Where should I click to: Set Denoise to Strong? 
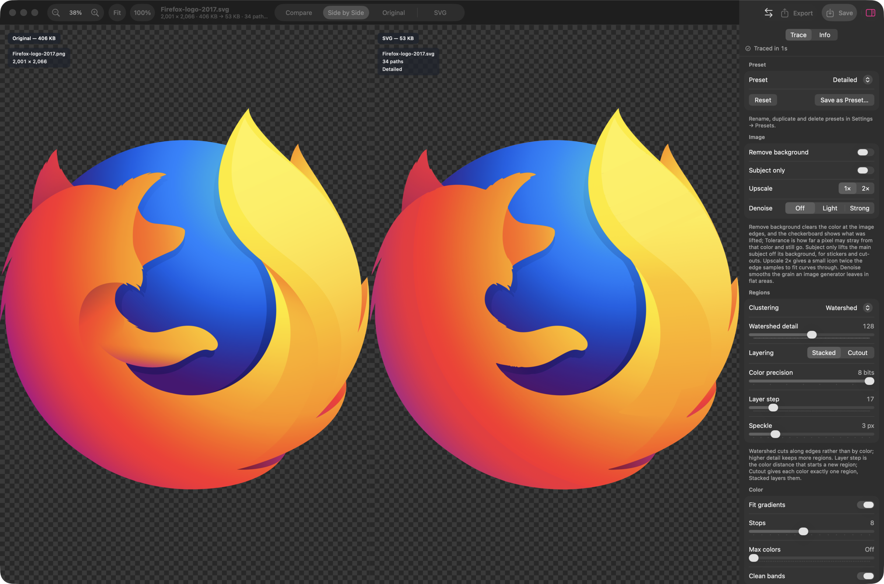point(859,208)
